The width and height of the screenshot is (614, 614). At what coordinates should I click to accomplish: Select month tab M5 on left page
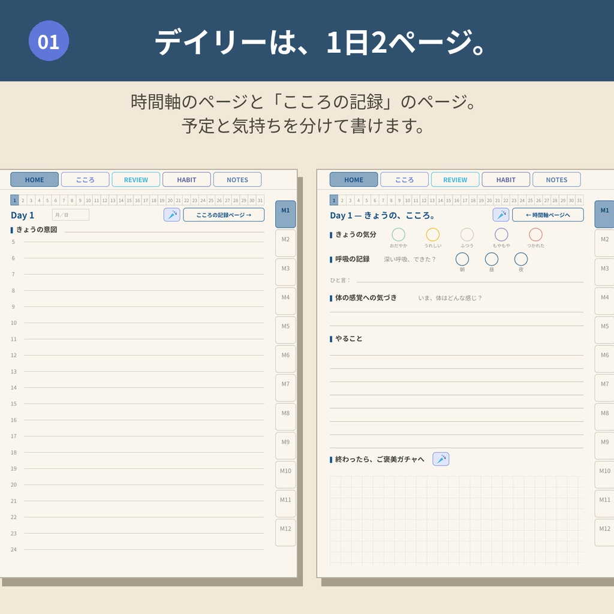click(x=285, y=330)
